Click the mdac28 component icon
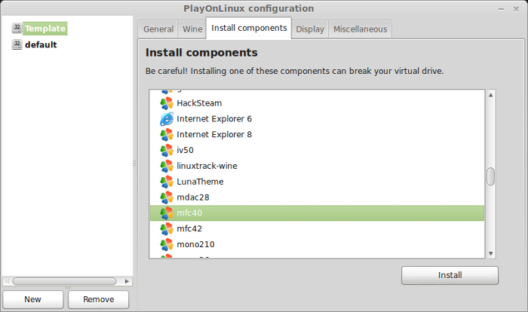This screenshot has width=528, height=312. pos(167,197)
